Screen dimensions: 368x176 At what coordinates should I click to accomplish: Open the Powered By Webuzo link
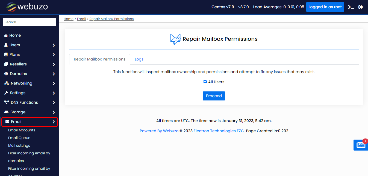click(159, 131)
